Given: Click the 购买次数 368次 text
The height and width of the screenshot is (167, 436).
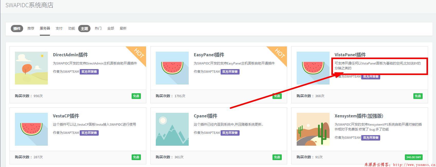Looking at the screenshot, I should (311, 96).
